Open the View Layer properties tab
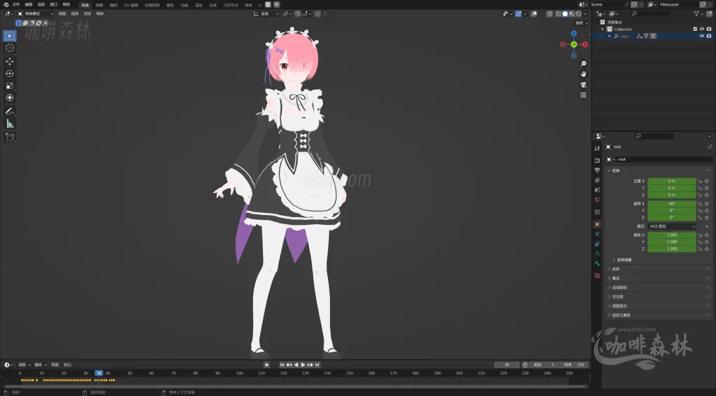 click(x=597, y=179)
